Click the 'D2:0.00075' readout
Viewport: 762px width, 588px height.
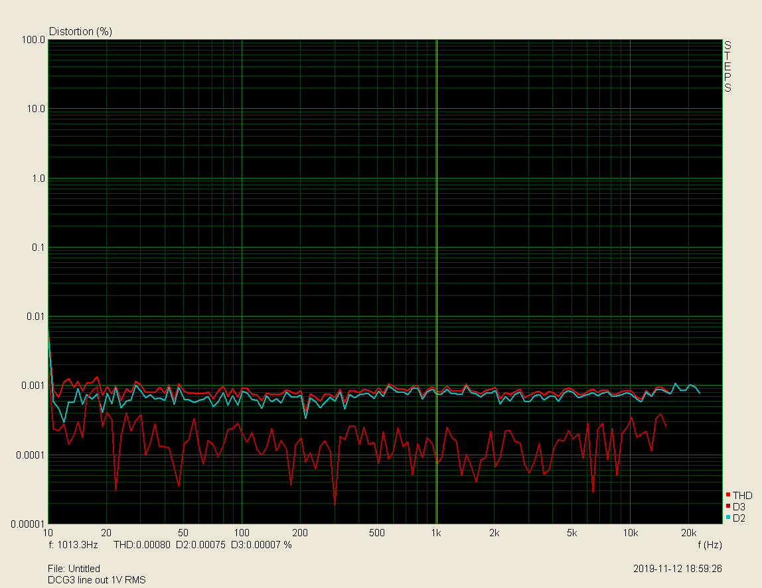coord(200,545)
